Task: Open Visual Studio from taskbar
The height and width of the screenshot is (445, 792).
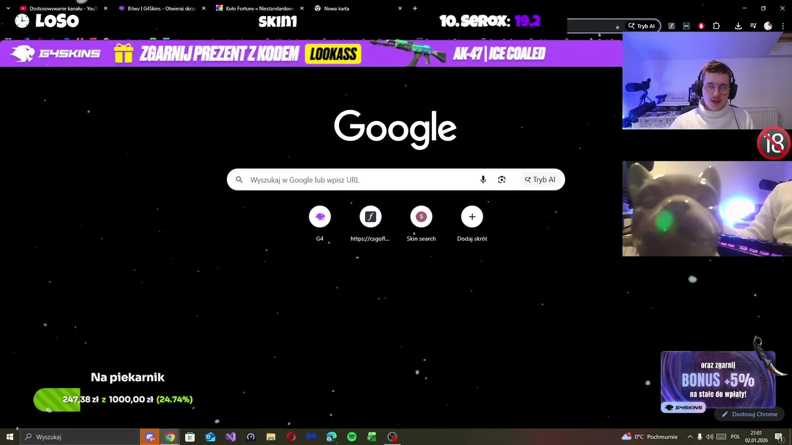Action: 231,437
